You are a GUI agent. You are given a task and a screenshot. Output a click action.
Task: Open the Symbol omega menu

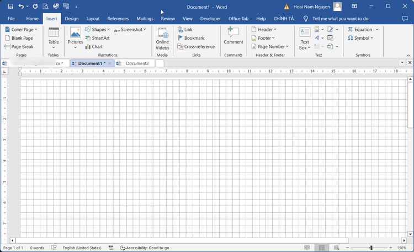(x=360, y=38)
